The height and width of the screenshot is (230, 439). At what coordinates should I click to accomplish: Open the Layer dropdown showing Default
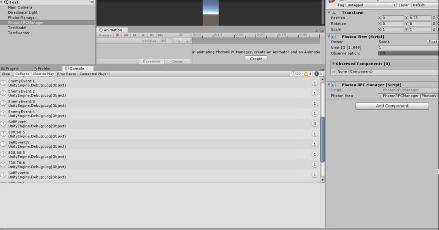(x=425, y=5)
